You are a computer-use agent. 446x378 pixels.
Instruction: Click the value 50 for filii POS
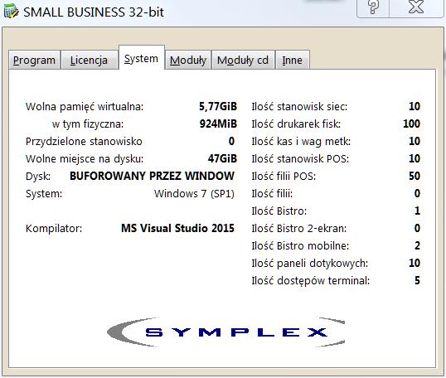(414, 176)
